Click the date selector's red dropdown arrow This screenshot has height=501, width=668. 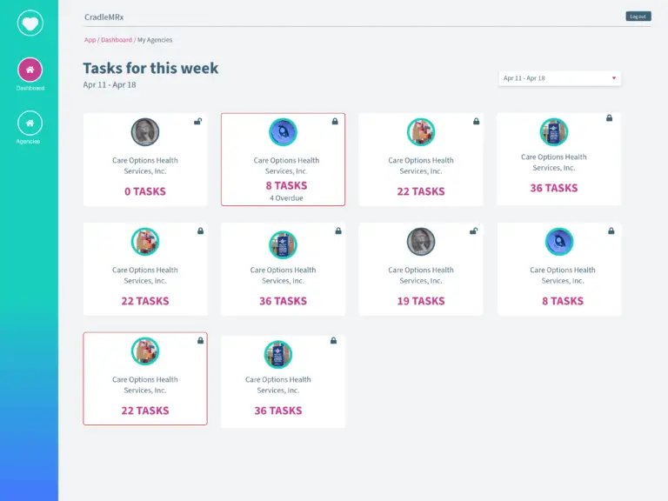614,78
